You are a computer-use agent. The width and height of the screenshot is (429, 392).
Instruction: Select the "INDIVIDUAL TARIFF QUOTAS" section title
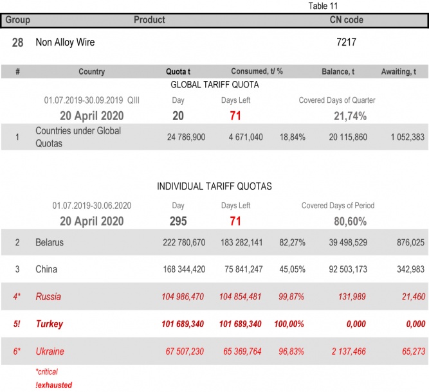click(214, 186)
